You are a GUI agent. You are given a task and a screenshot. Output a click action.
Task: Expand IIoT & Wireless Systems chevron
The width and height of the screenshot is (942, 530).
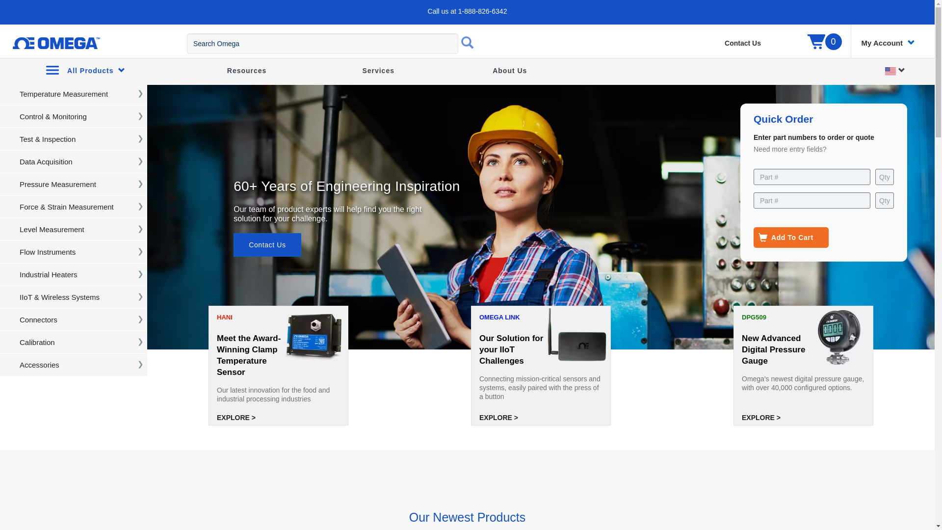(x=140, y=297)
